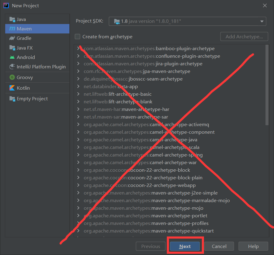Click the Java folder icon in sidebar
The height and width of the screenshot is (255, 274).
tap(12, 19)
